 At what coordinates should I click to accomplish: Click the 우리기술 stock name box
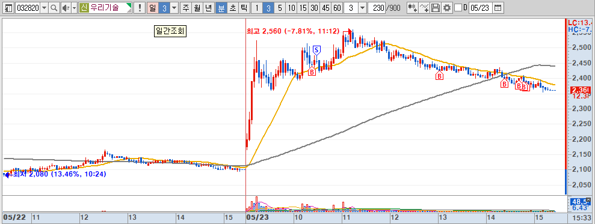coord(105,8)
